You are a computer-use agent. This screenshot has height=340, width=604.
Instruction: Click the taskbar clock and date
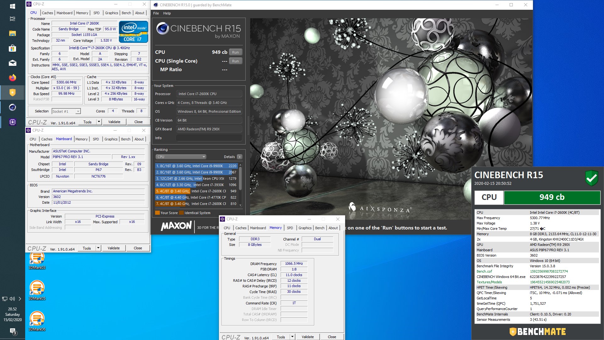pos(13,314)
